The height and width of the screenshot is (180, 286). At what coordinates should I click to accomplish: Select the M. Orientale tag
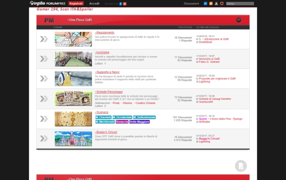[103, 117]
